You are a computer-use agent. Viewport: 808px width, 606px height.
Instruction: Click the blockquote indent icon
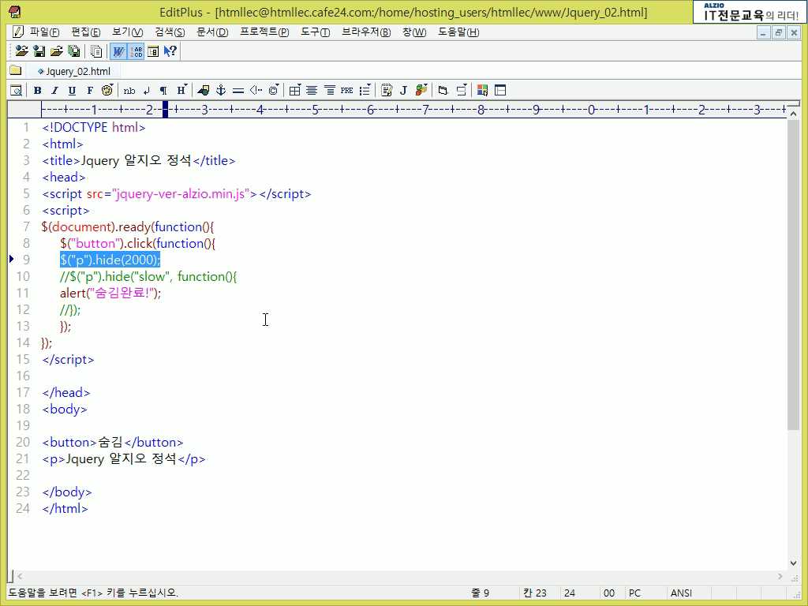point(330,91)
